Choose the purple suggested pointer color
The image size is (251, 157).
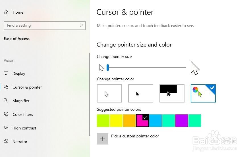pos(182,121)
